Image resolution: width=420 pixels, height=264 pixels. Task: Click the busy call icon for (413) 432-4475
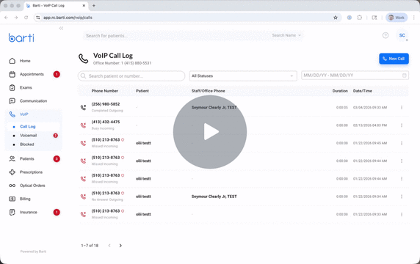[x=83, y=125]
